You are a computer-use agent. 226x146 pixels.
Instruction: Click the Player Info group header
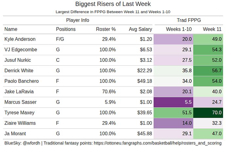tap(78, 20)
